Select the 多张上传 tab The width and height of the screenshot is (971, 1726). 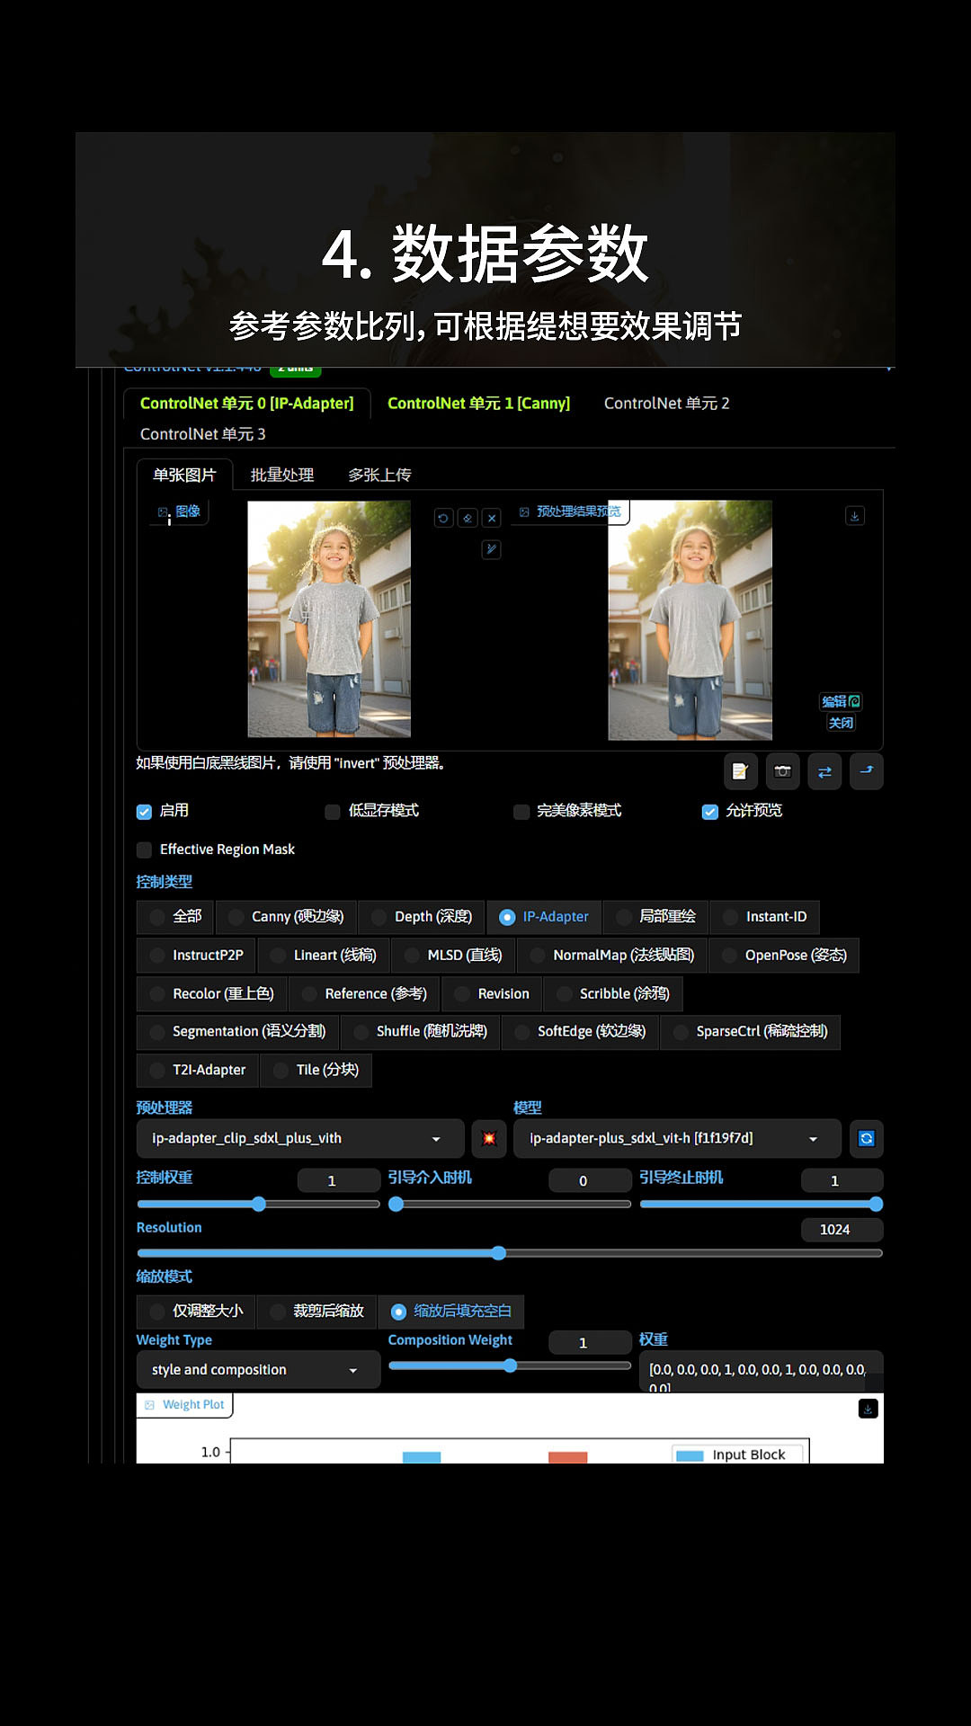click(379, 475)
